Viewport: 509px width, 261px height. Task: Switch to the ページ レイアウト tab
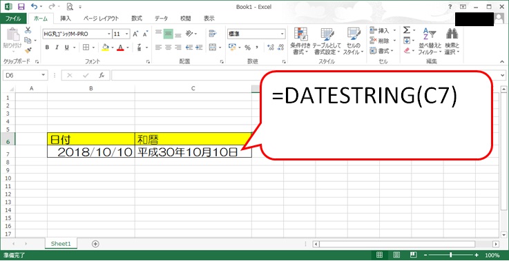(102, 19)
